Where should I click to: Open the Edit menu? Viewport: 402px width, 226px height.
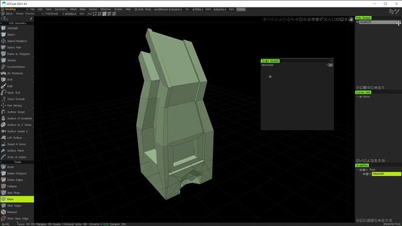tap(40, 9)
